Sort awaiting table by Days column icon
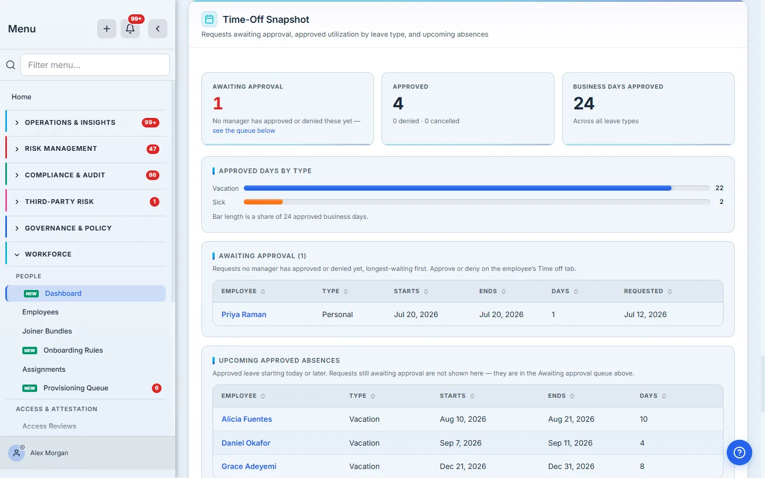This screenshot has width=765, height=478. tap(576, 292)
